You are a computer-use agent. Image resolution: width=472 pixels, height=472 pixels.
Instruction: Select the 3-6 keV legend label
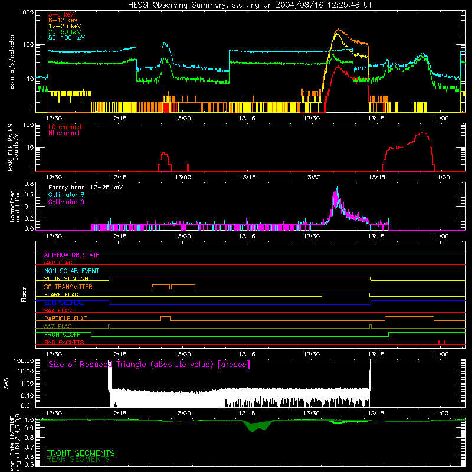(x=61, y=14)
